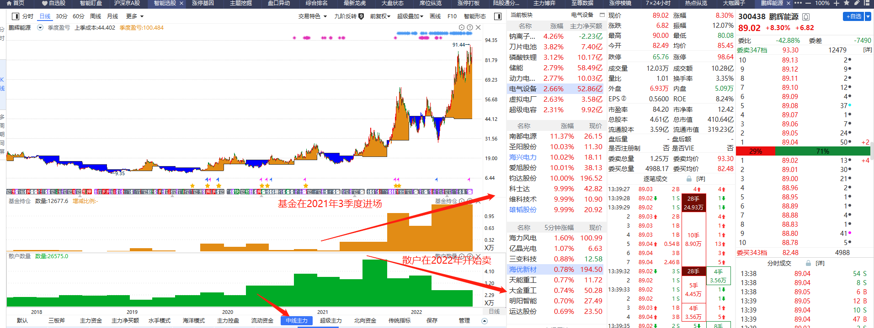Select the 储能 sector row

click(x=555, y=68)
